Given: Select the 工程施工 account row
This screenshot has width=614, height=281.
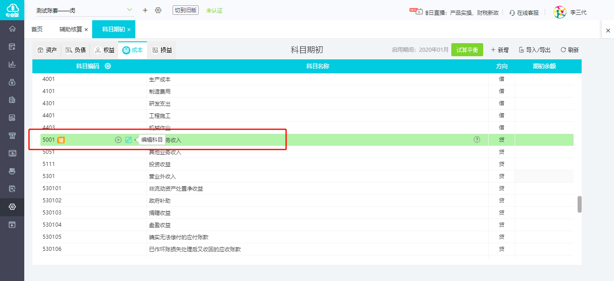Looking at the screenshot, I should point(307,116).
